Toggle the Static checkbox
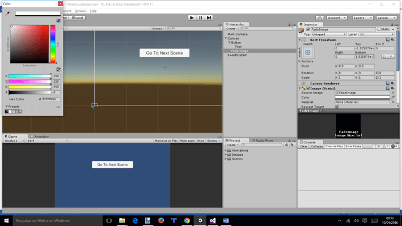The width and height of the screenshot is (402, 226). click(x=379, y=29)
